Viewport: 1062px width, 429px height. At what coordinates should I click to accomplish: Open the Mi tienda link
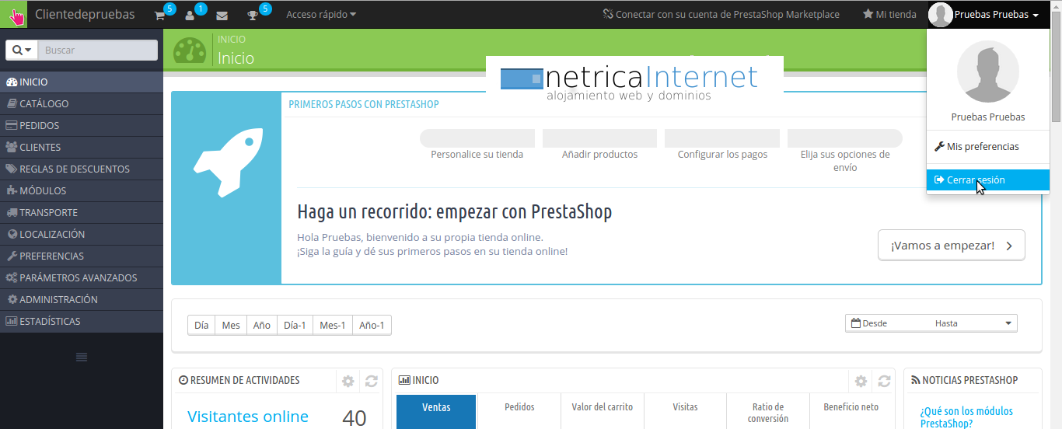(889, 15)
